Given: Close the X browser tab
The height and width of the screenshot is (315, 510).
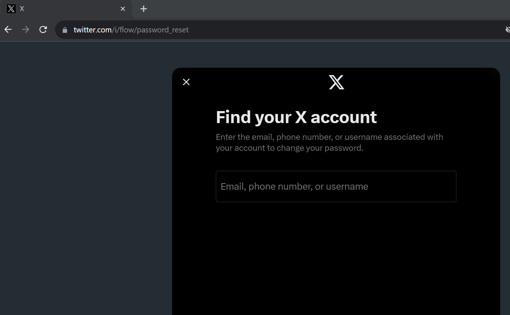Looking at the screenshot, I should [x=123, y=9].
